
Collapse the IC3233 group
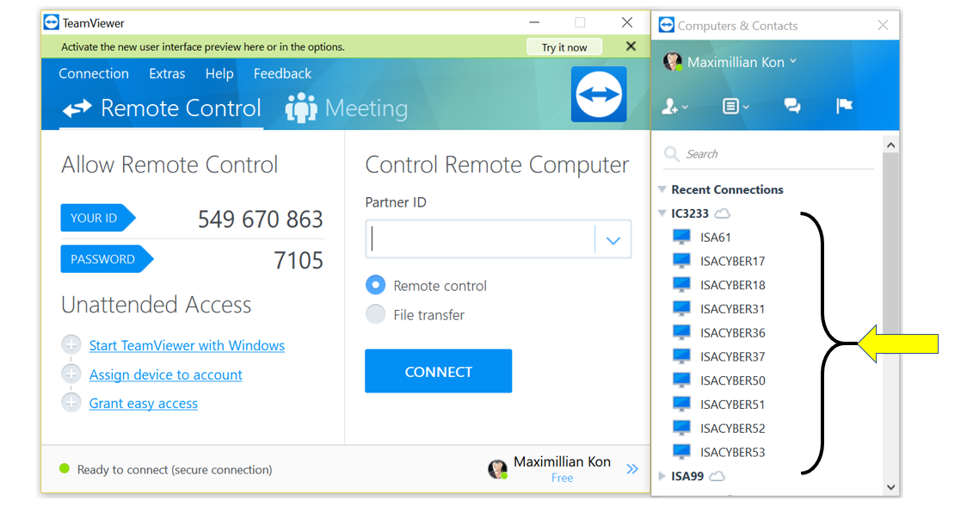pyautogui.click(x=662, y=213)
